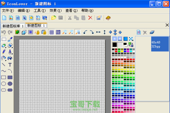Image resolution: width=170 pixels, height=113 pixels.
Task: Rotate right with the curved arrow
Action: [92, 32]
